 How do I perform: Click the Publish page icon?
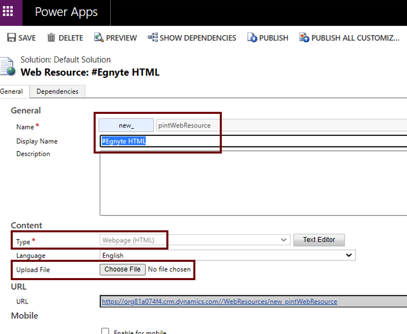[x=252, y=38]
